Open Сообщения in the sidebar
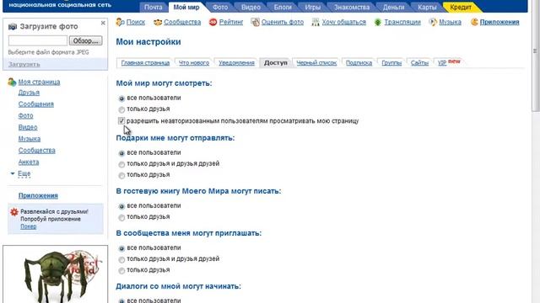The image size is (540, 303). click(36, 104)
